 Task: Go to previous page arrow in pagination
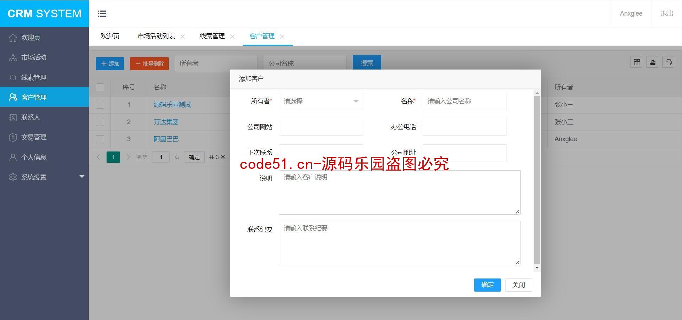98,157
